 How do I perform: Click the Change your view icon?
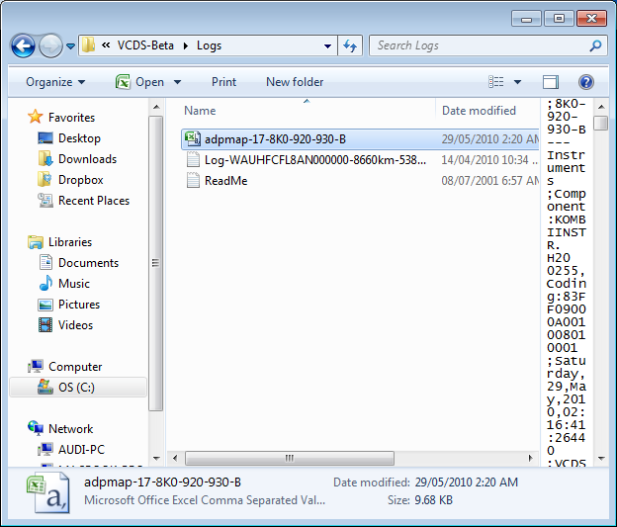(496, 82)
